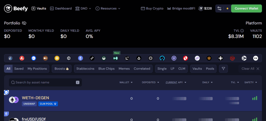Image resolution: width=266 pixels, height=121 pixels.
Task: Toggle portfolio balance visibility eye icon
Action: pyautogui.click(x=24, y=23)
